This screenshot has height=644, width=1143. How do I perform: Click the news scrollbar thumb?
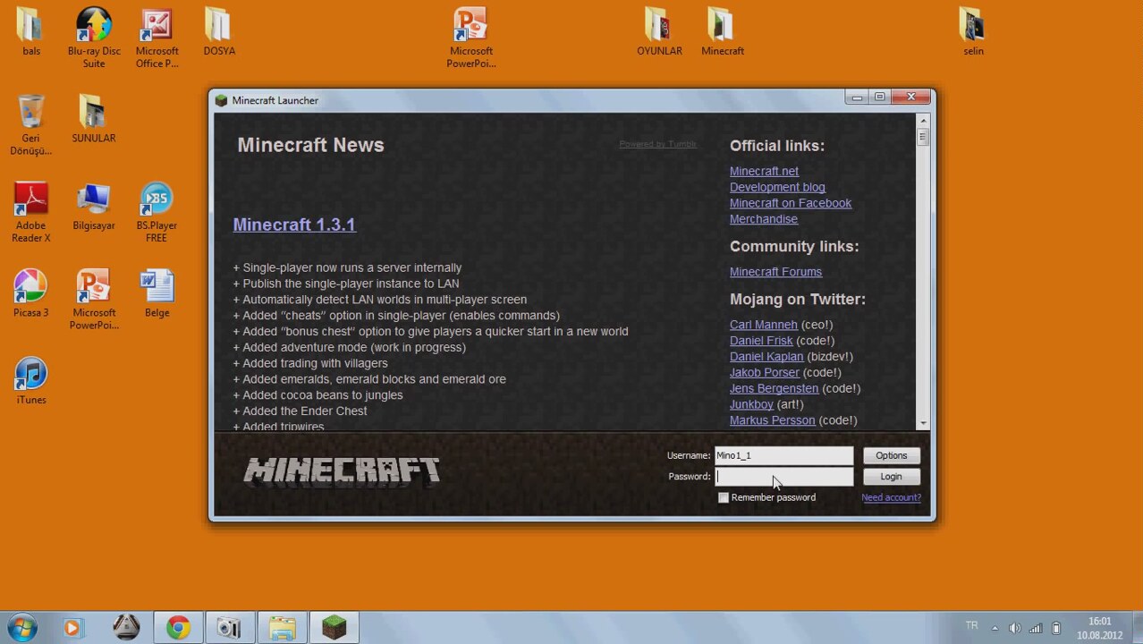click(x=923, y=137)
